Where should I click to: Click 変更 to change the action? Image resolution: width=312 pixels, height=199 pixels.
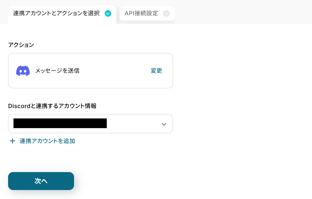point(156,71)
